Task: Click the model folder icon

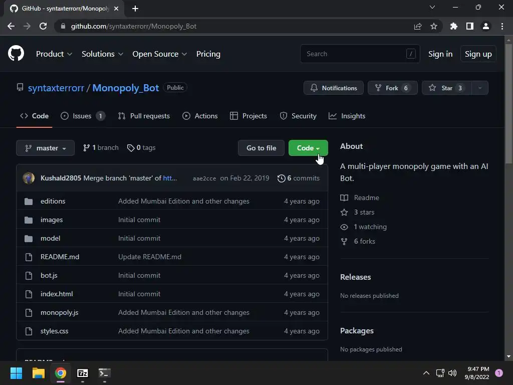Action: [29, 238]
